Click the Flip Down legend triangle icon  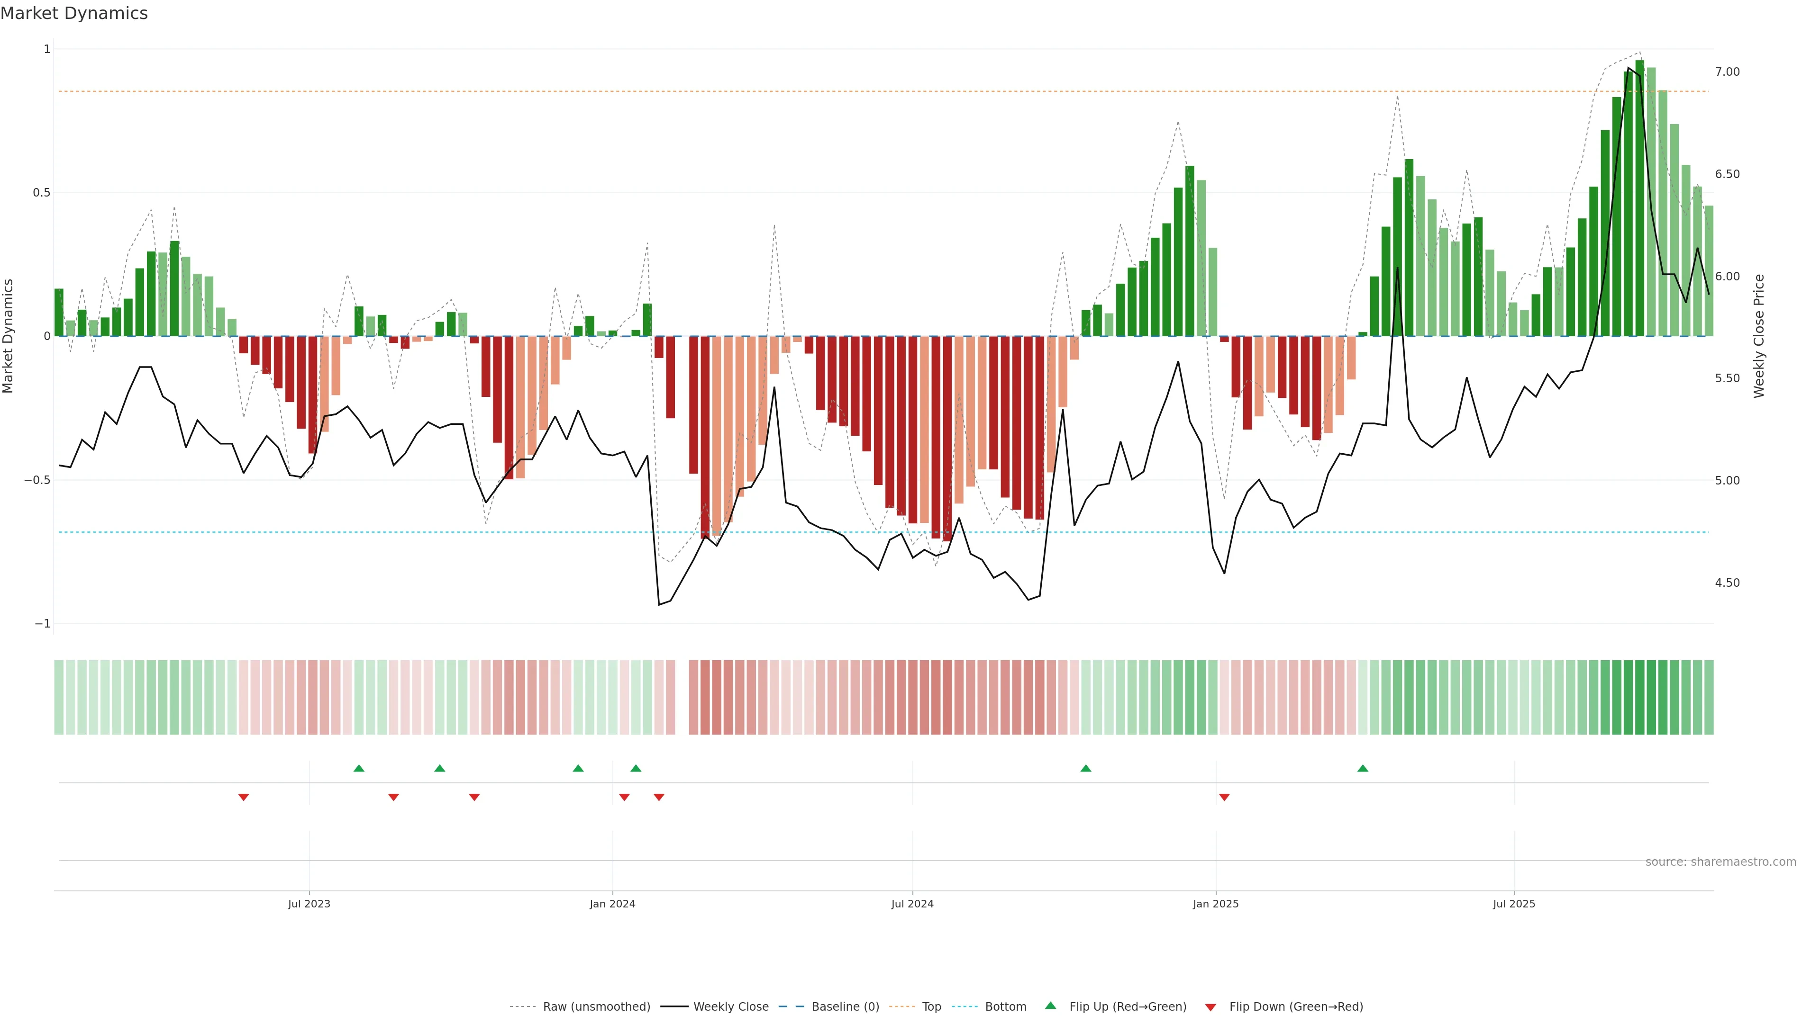click(1210, 1007)
